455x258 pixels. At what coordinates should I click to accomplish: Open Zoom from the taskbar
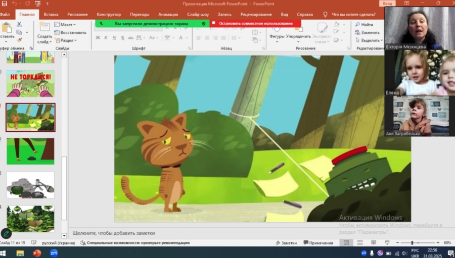click(x=54, y=253)
